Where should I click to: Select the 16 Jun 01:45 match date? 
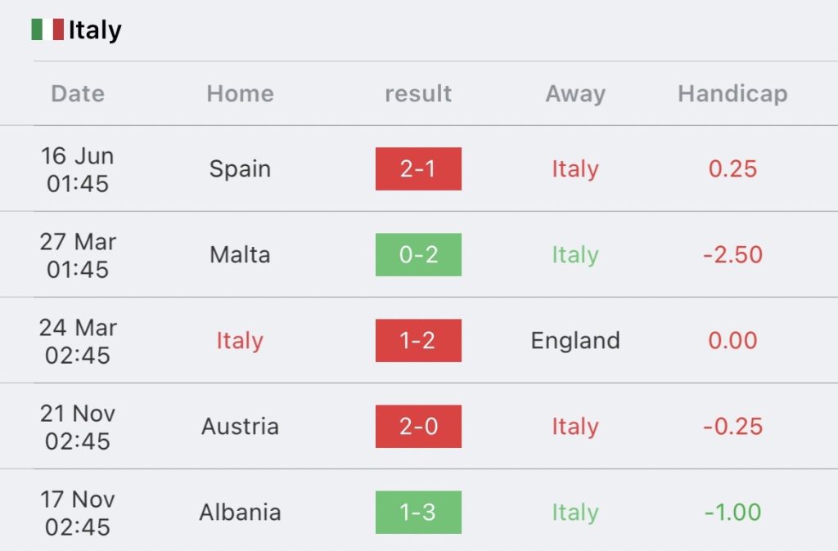click(x=78, y=169)
